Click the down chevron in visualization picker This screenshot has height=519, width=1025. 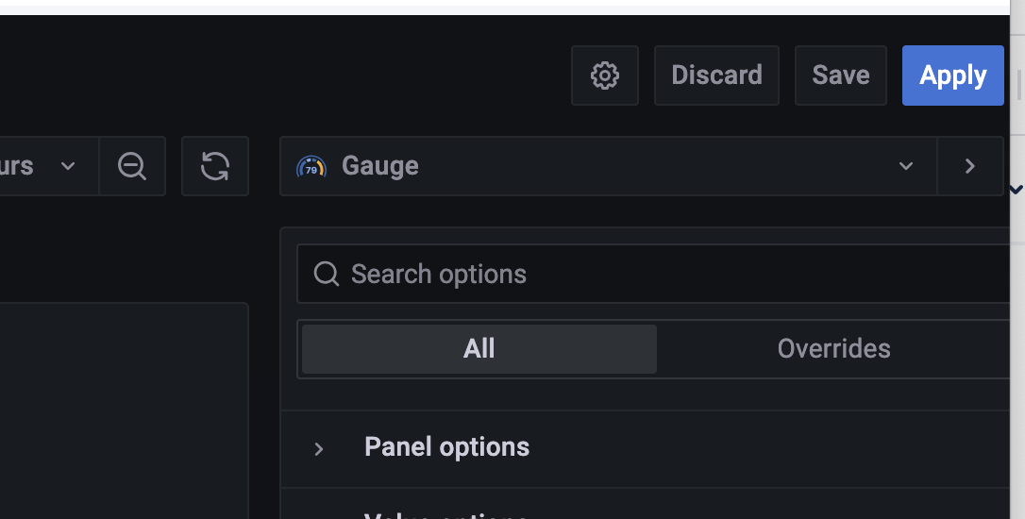click(906, 166)
